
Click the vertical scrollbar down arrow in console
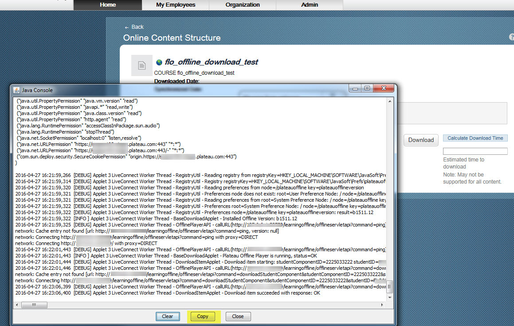click(x=390, y=298)
